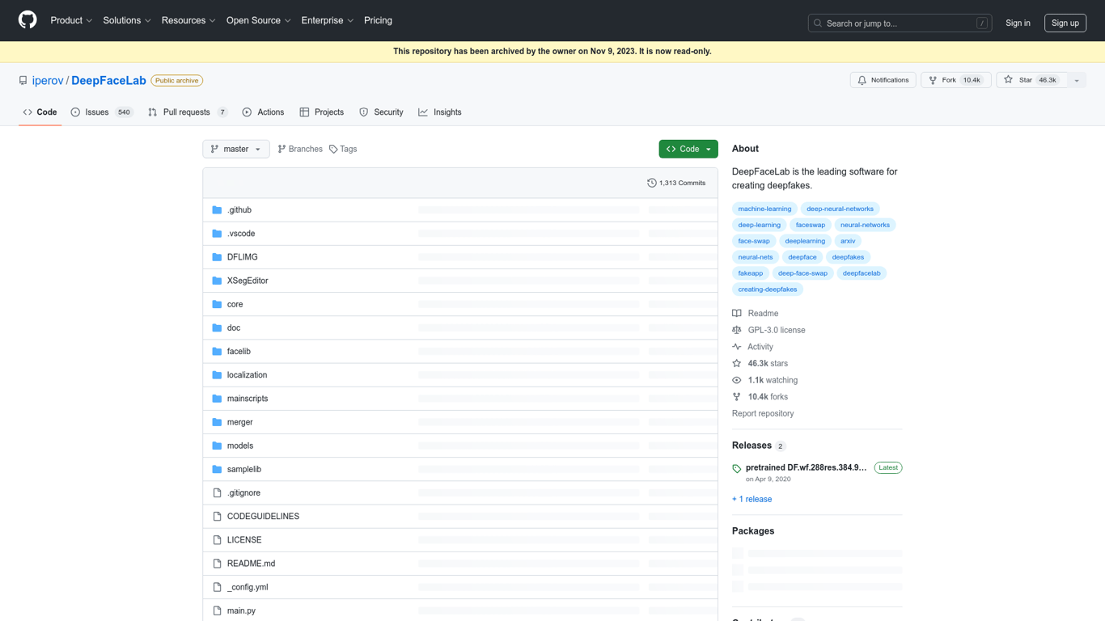Open the .github folder icon

217,209
